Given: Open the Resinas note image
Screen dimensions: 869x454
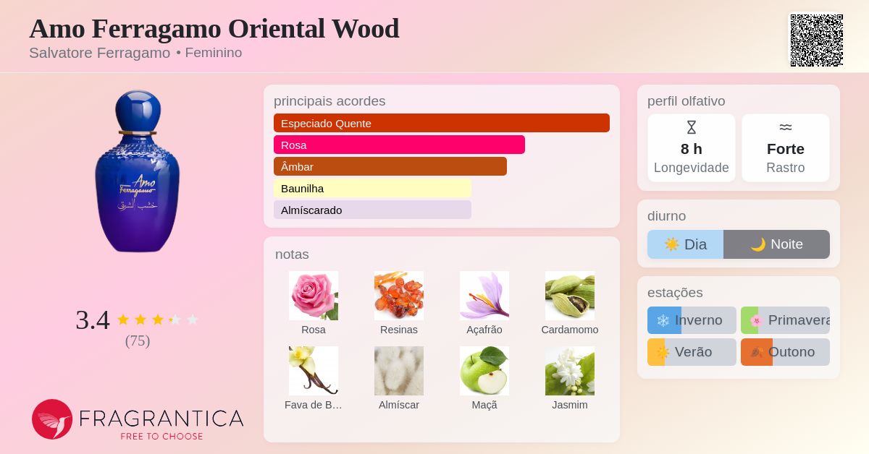Looking at the screenshot, I should (399, 296).
